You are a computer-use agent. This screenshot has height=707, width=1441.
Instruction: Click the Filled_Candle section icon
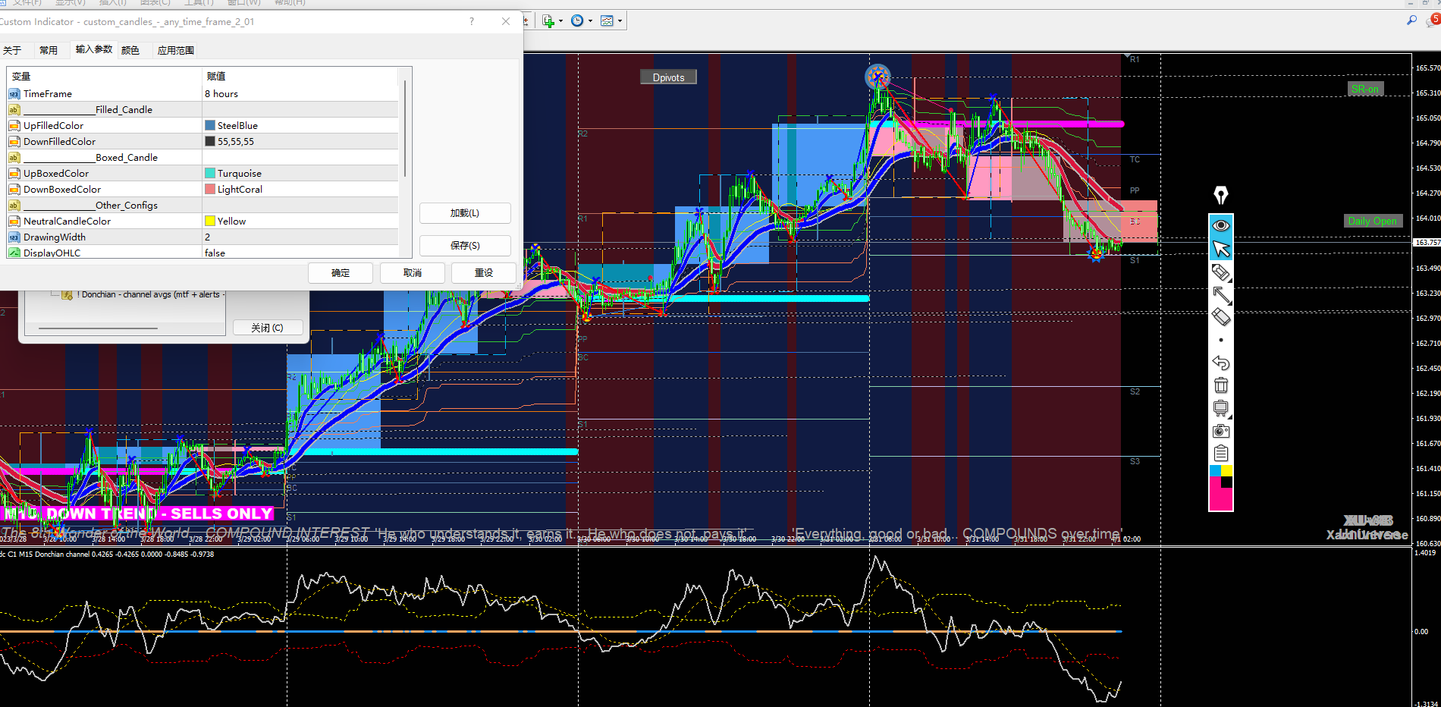coord(14,110)
